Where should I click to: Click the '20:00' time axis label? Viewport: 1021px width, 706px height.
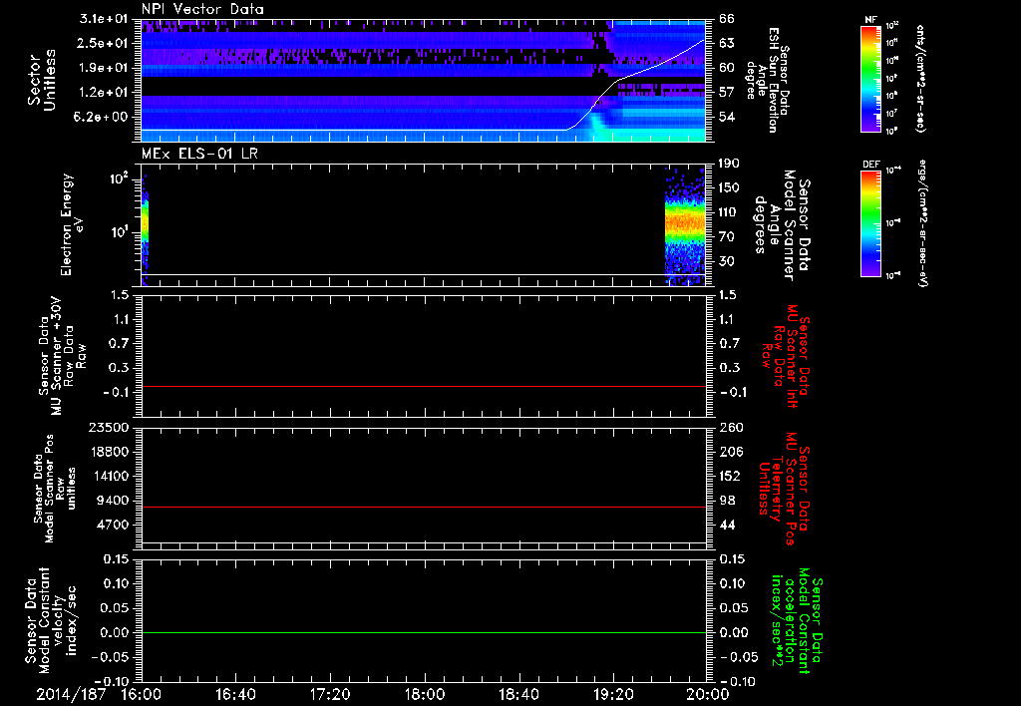click(708, 694)
